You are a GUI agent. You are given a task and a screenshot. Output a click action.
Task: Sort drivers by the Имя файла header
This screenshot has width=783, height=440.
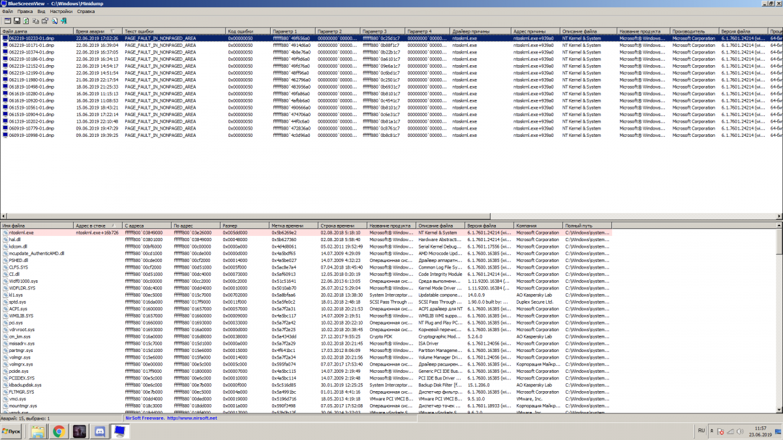(37, 226)
